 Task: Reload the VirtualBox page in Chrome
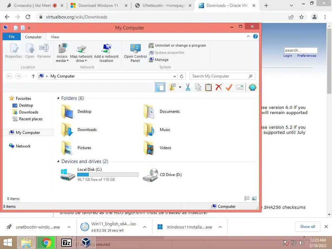click(x=28, y=17)
